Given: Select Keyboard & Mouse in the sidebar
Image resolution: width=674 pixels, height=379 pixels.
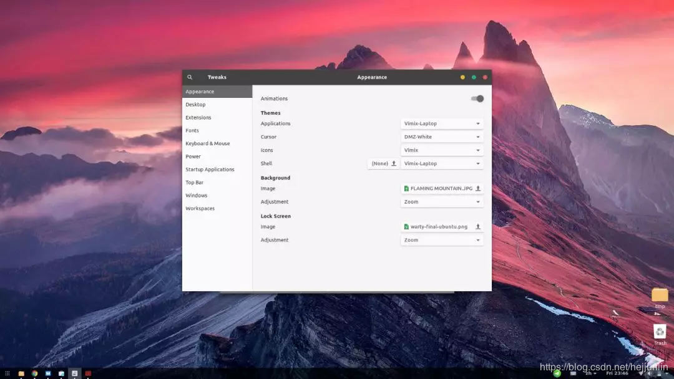Looking at the screenshot, I should click(x=217, y=143).
